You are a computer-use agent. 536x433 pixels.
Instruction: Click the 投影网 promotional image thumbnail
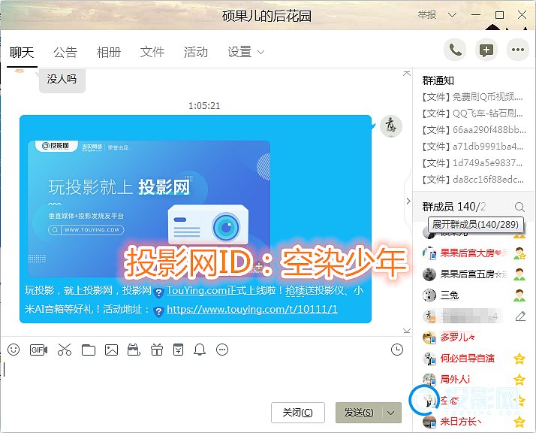(149, 208)
